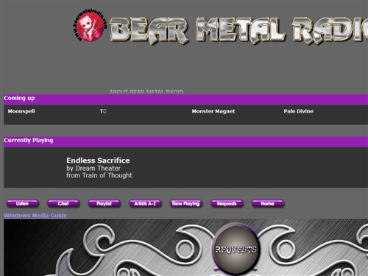Click the Bear Metal Radio banner title
The height and width of the screenshot is (276, 368).
tap(238, 30)
